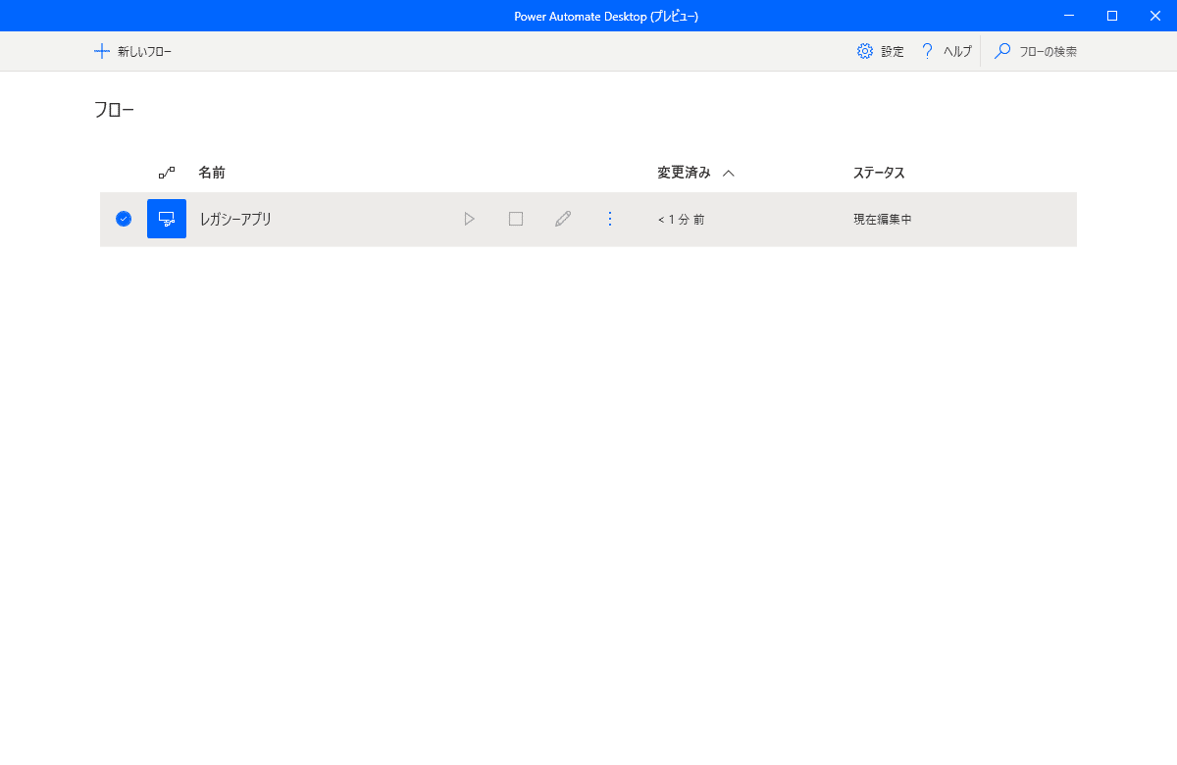
Task: Create a new flow with 新しいフロー
Action: (x=133, y=50)
